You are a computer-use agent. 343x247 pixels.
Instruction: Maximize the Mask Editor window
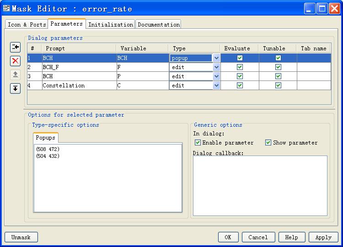[x=322, y=9]
